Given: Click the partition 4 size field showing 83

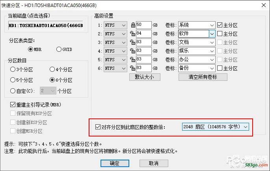Looking at the screenshot, I should coord(144,51).
